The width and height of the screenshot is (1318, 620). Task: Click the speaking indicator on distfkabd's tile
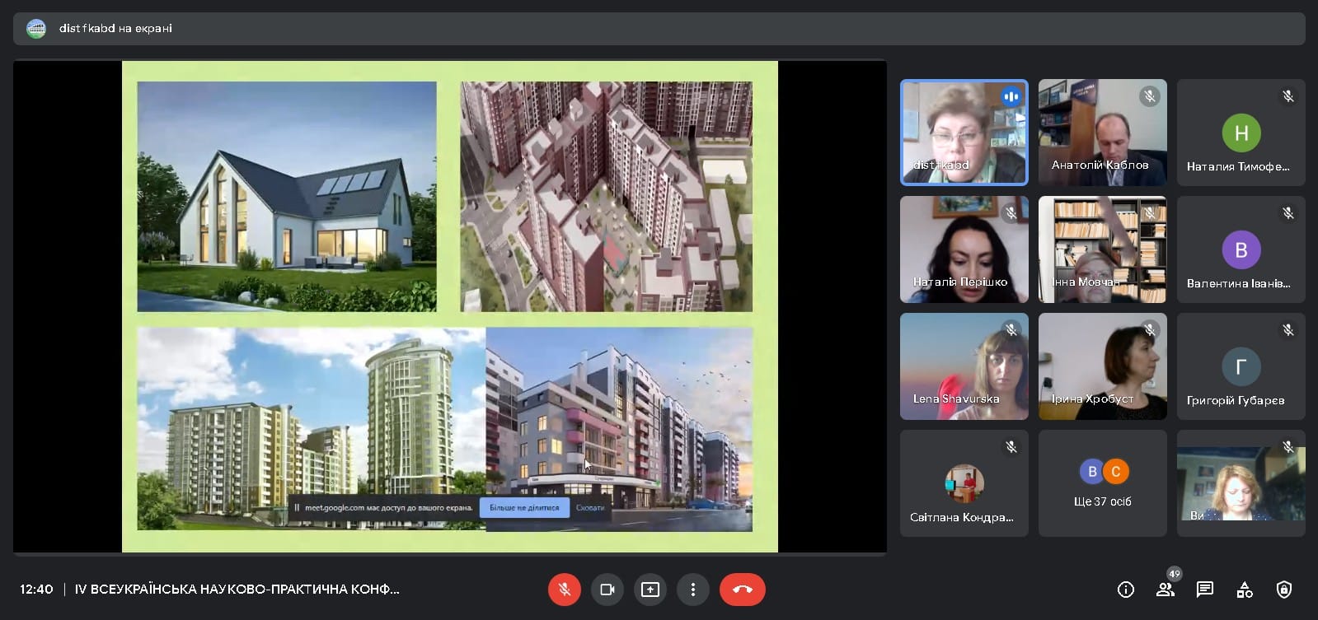pos(1011,96)
